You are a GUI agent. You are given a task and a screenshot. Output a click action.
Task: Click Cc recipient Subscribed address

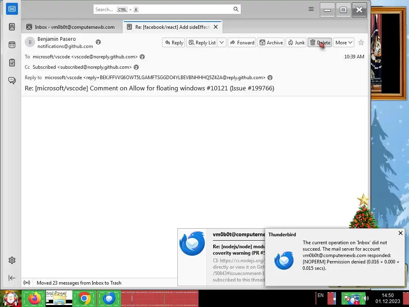(x=82, y=67)
